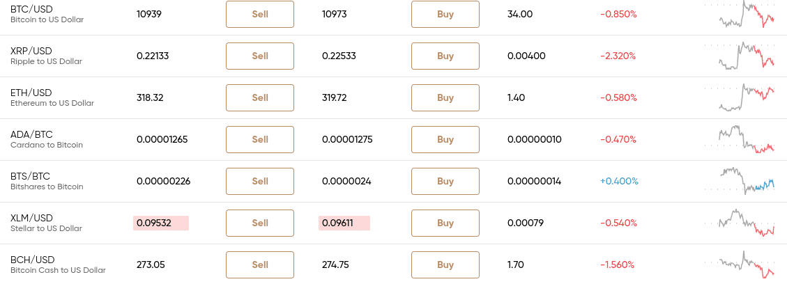
Task: Sell Cardano to Bitcoin
Action: tap(260, 139)
